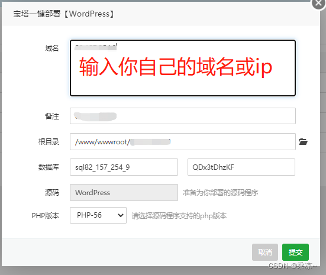Click the database name field sql82_157_254_9
The width and height of the screenshot is (326, 275).
(124, 167)
